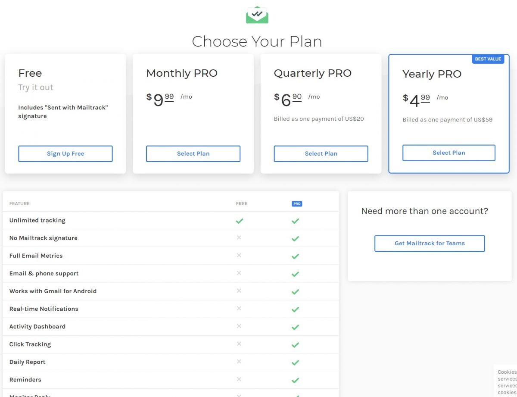Click the Activity Dashboard feature row label

click(x=37, y=327)
